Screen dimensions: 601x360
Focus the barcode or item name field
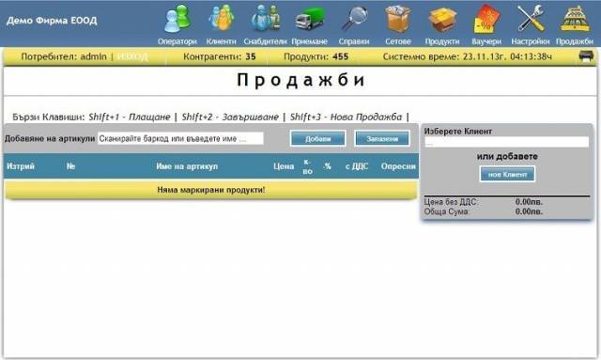pos(180,138)
